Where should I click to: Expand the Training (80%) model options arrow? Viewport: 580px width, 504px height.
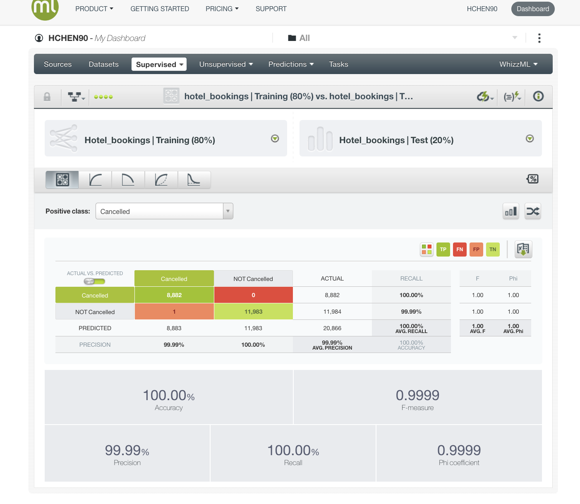coord(275,139)
